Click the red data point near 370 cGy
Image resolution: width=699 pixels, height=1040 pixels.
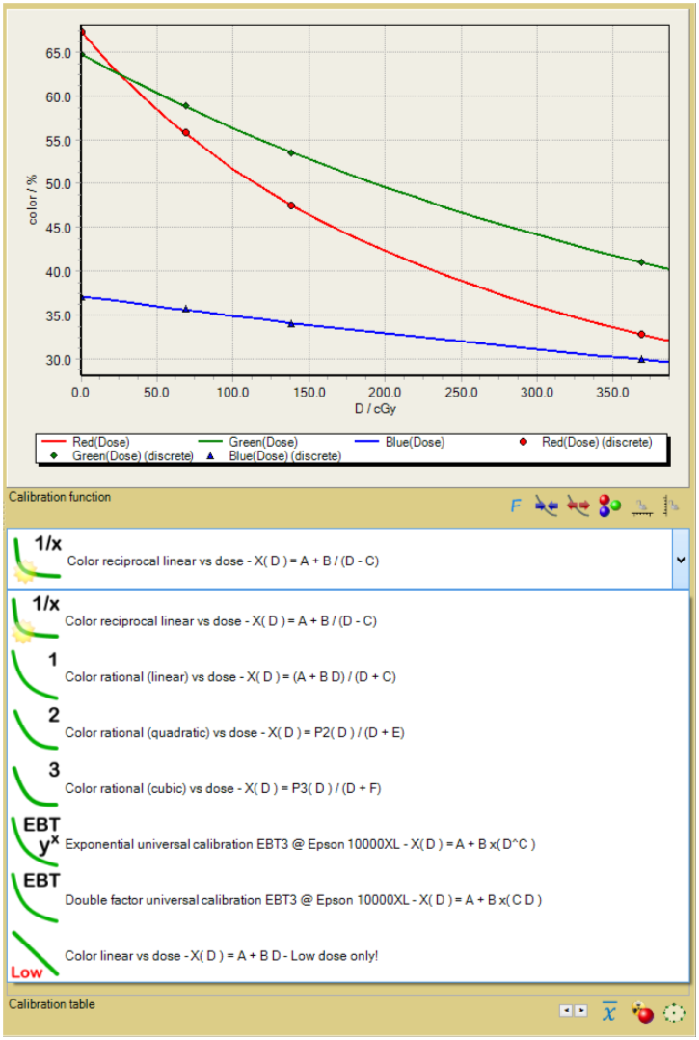[x=641, y=334]
